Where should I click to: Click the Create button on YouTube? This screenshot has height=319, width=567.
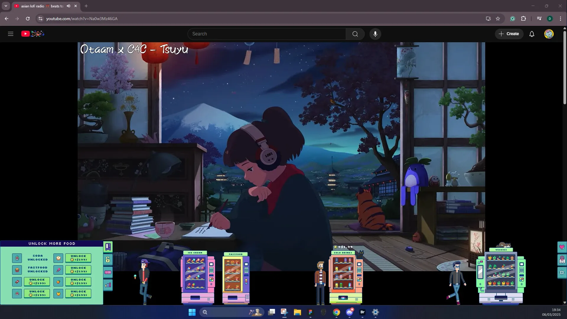click(509, 34)
